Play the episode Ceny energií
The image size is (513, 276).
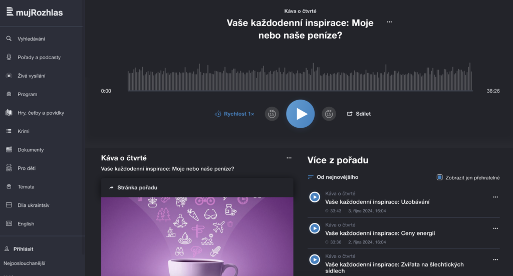(315, 228)
